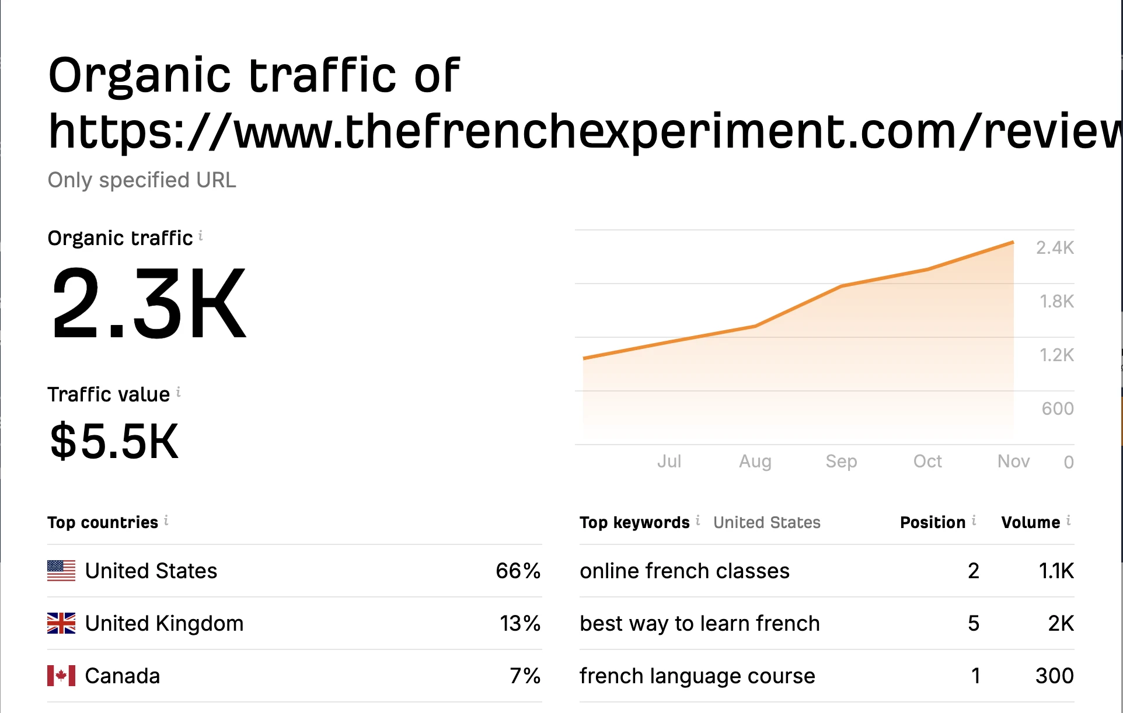Click the Volume column header

1030,522
